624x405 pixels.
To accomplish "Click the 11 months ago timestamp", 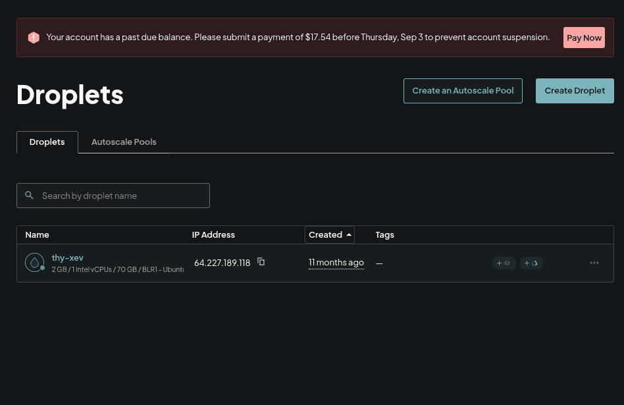I will coord(336,263).
